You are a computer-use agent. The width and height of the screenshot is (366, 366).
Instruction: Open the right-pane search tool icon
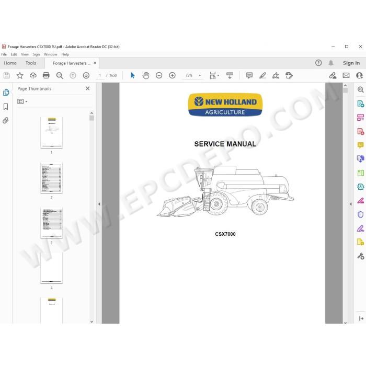tap(360, 89)
